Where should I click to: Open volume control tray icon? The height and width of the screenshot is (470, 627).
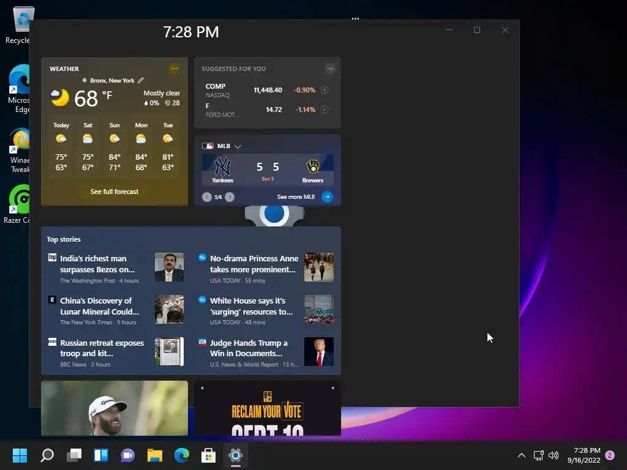click(x=554, y=455)
